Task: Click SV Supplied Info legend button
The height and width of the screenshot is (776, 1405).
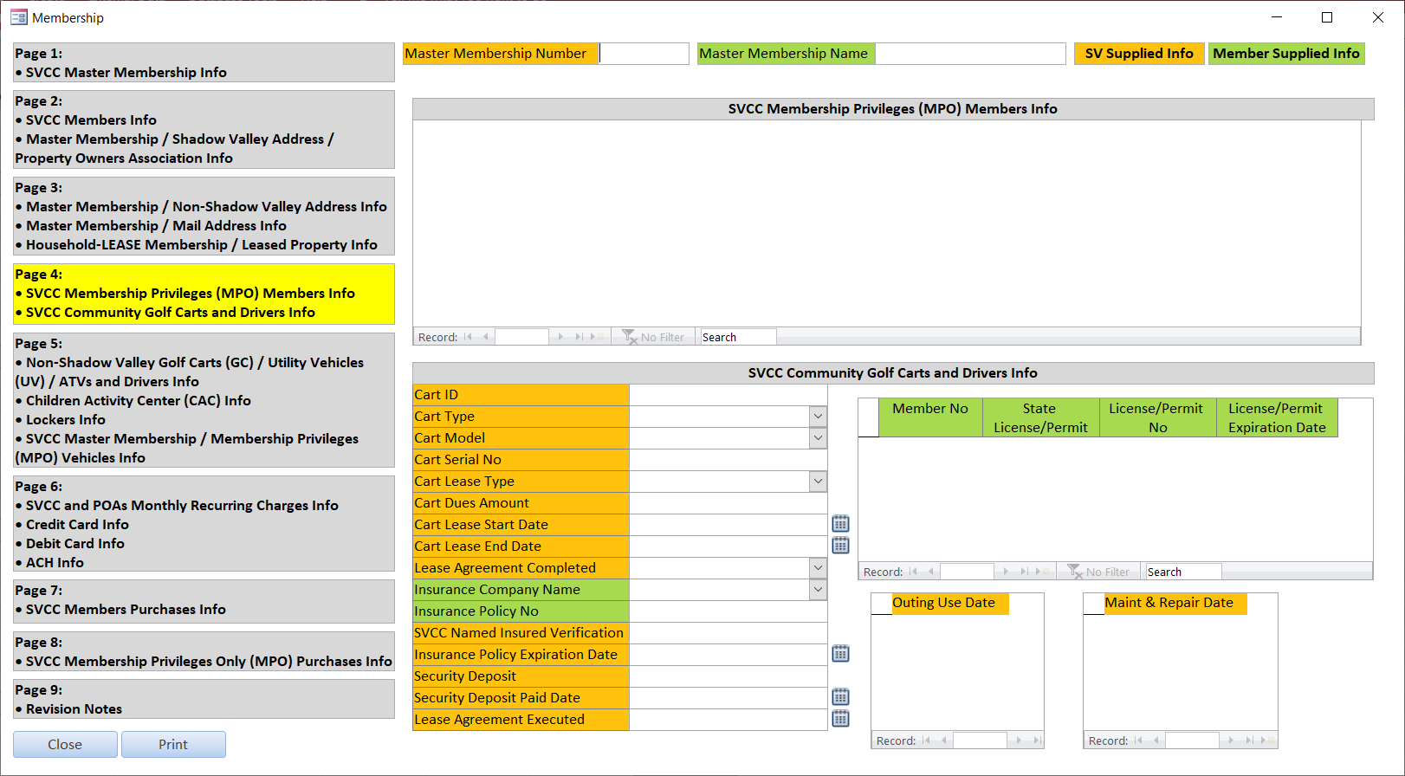Action: [1139, 54]
